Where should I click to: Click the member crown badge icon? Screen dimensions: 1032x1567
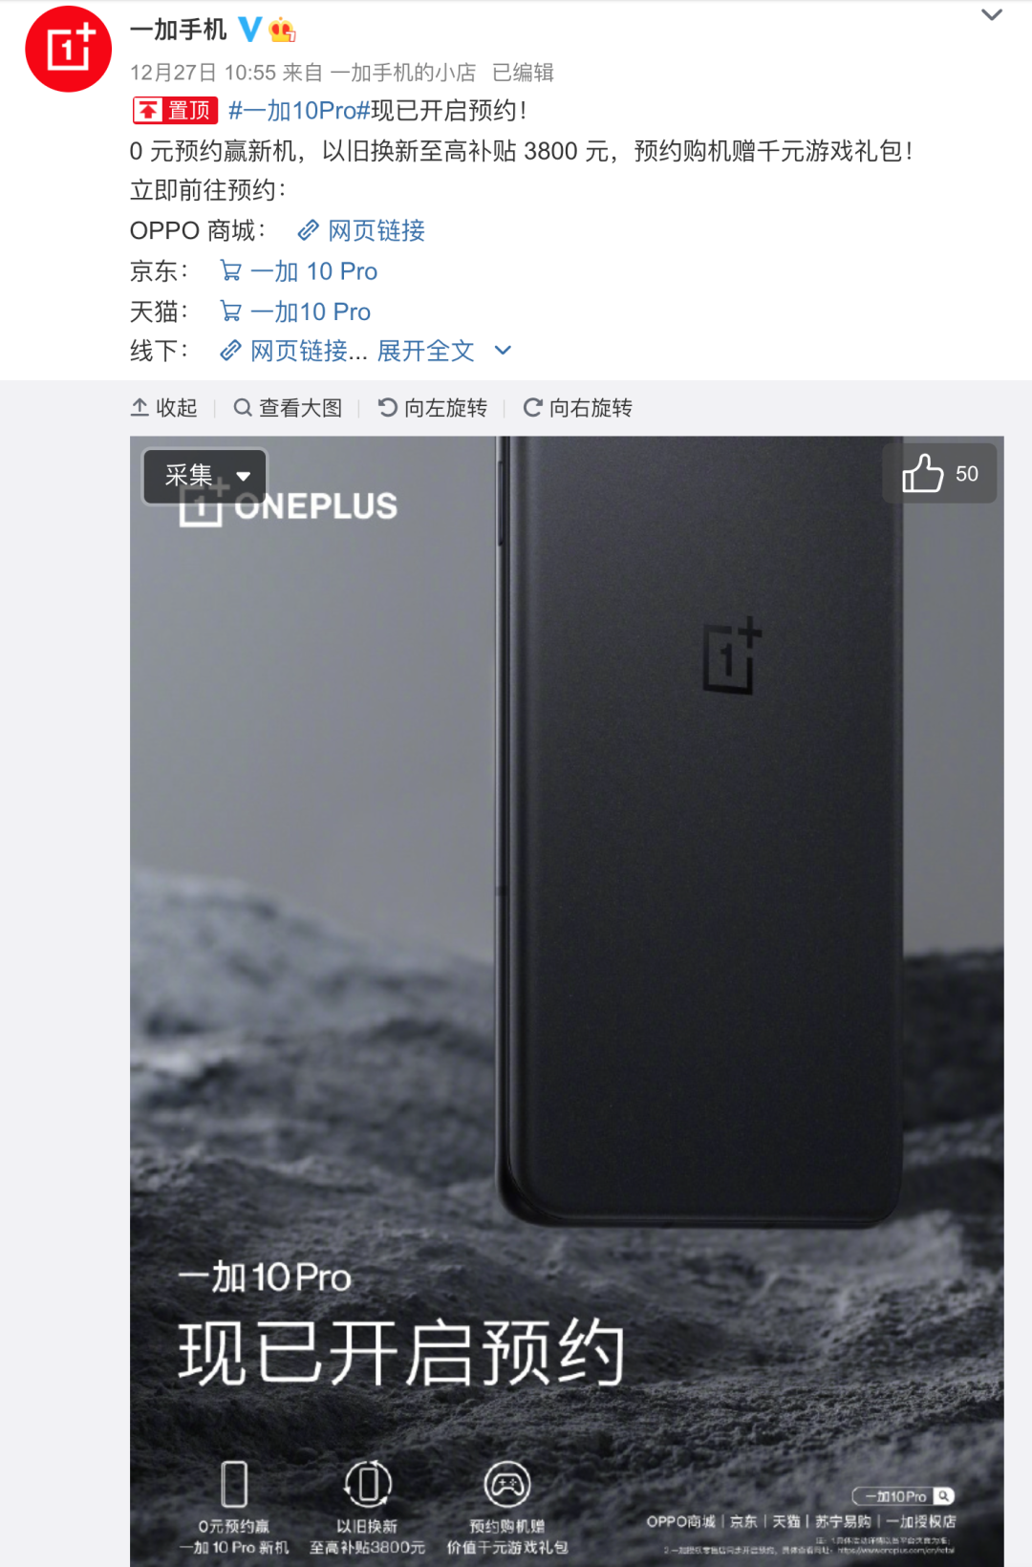282,31
